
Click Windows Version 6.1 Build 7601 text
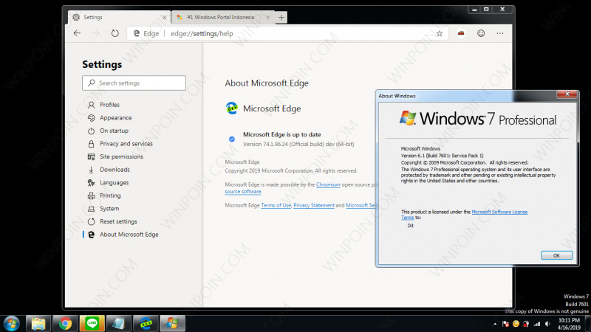click(442, 156)
